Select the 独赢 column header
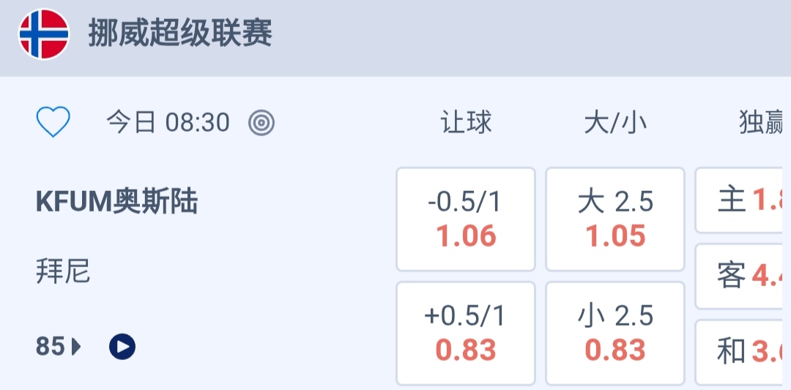Image resolution: width=791 pixels, height=390 pixels. pos(762,123)
